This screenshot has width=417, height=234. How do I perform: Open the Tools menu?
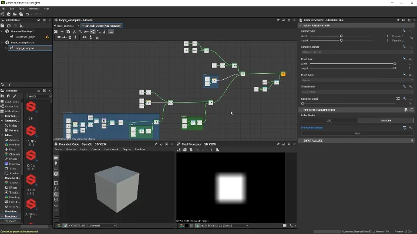(21, 9)
